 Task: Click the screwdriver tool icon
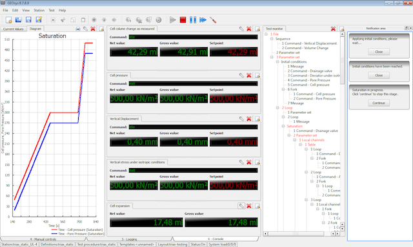213,20
